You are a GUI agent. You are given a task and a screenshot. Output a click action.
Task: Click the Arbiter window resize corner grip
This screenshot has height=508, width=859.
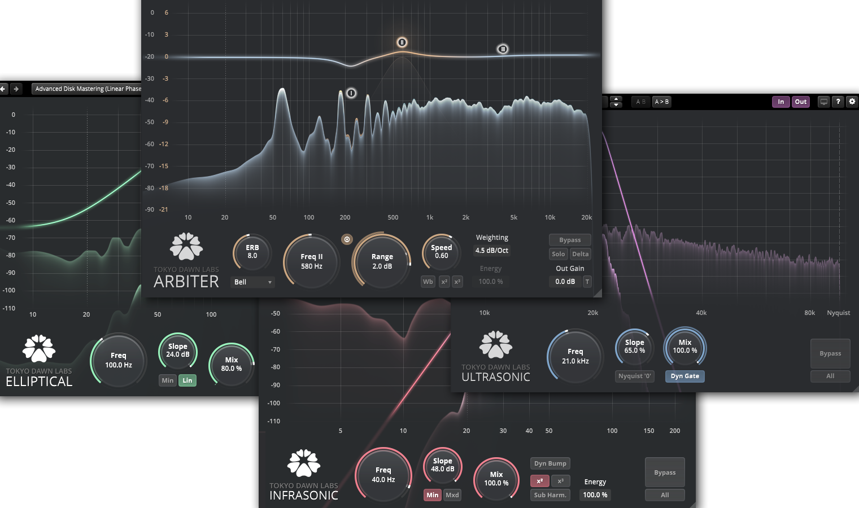[598, 293]
